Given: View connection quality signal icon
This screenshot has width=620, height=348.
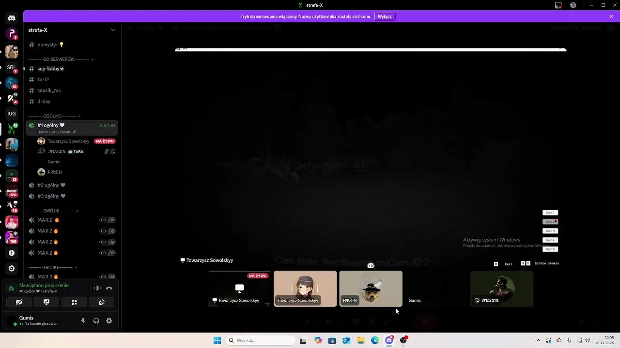Looking at the screenshot, I should tap(12, 288).
